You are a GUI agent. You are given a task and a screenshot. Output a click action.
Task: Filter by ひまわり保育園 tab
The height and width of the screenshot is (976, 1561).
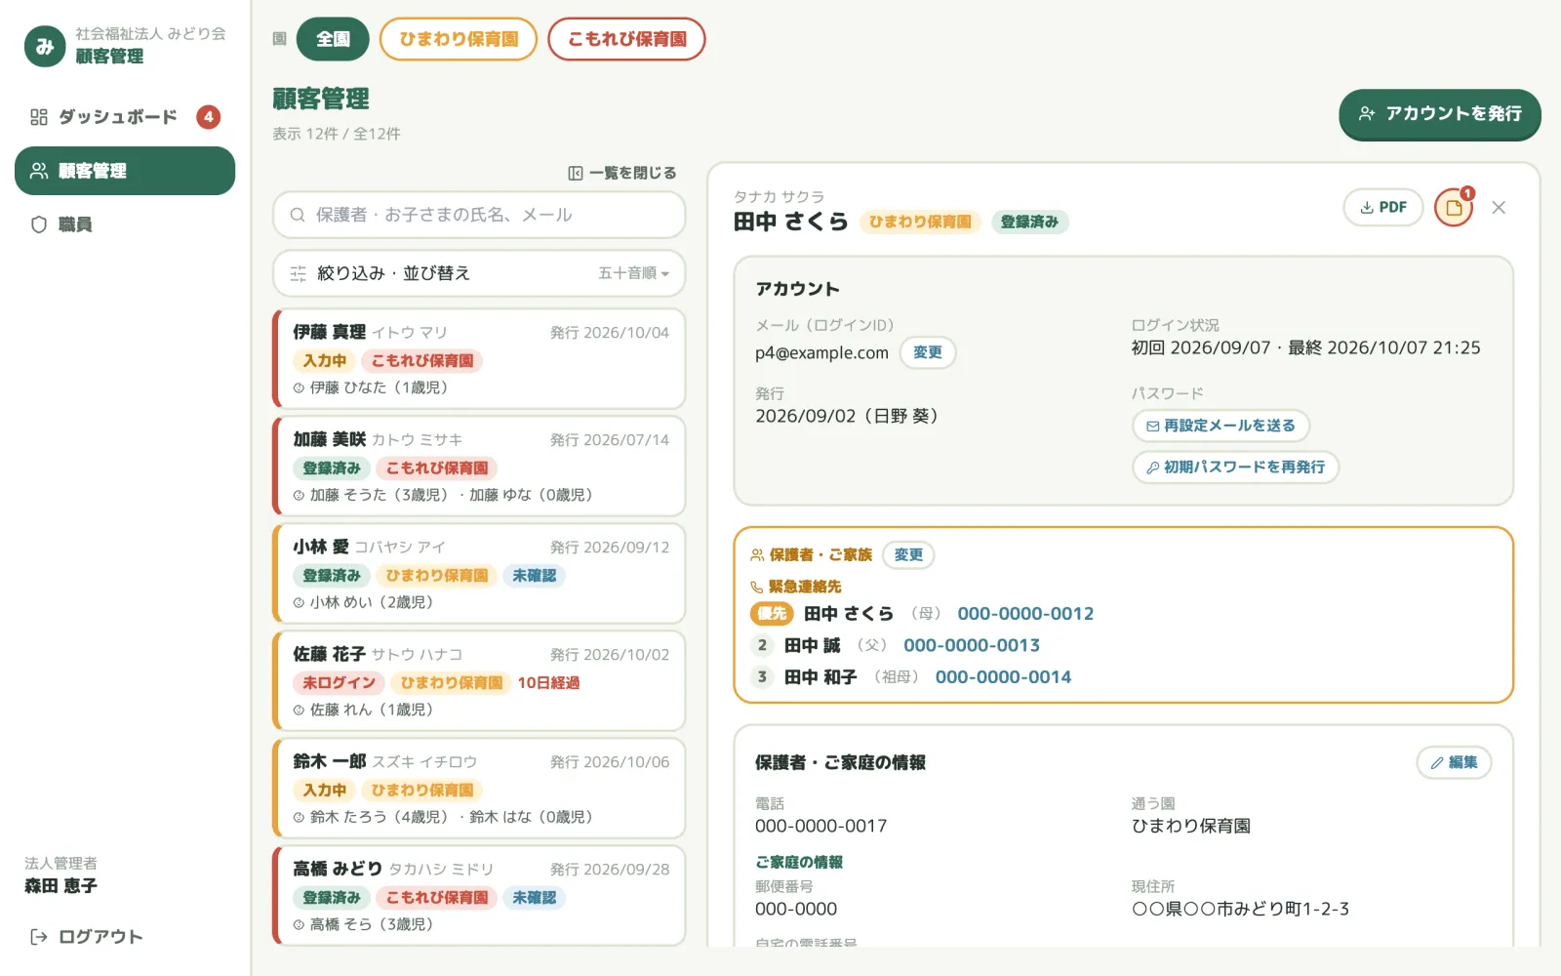[x=459, y=39]
